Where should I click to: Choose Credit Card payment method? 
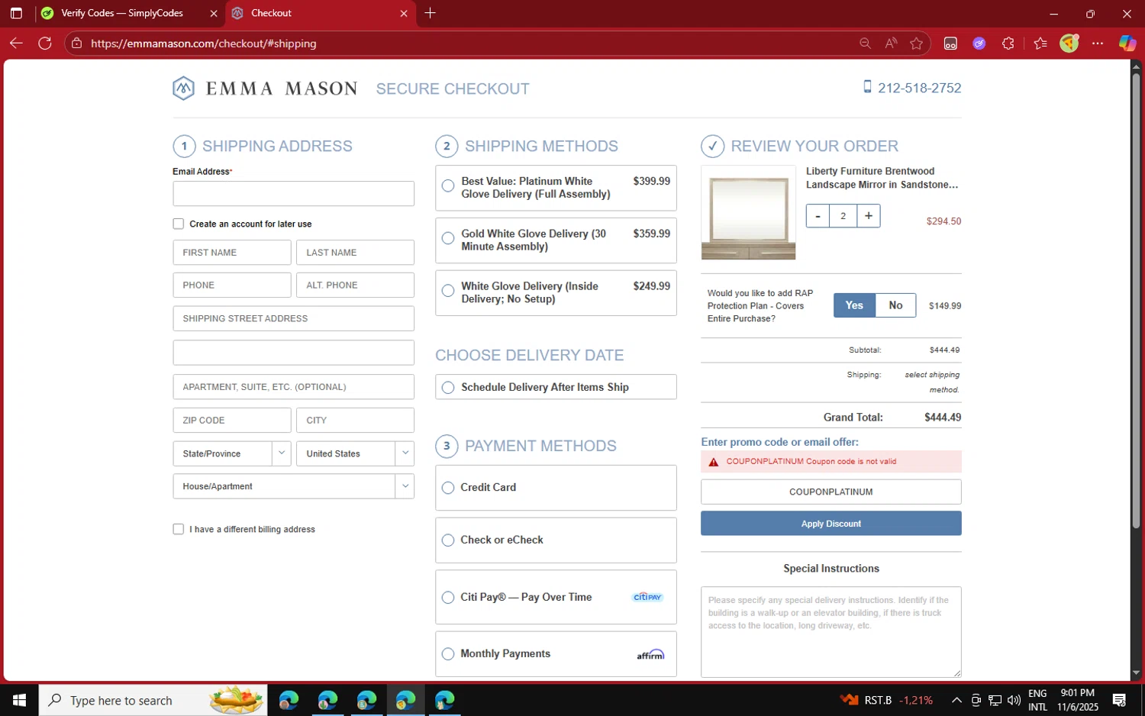[x=448, y=488]
